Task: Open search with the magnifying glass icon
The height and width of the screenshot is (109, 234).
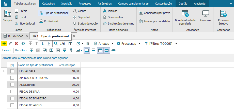Action: (56, 43)
